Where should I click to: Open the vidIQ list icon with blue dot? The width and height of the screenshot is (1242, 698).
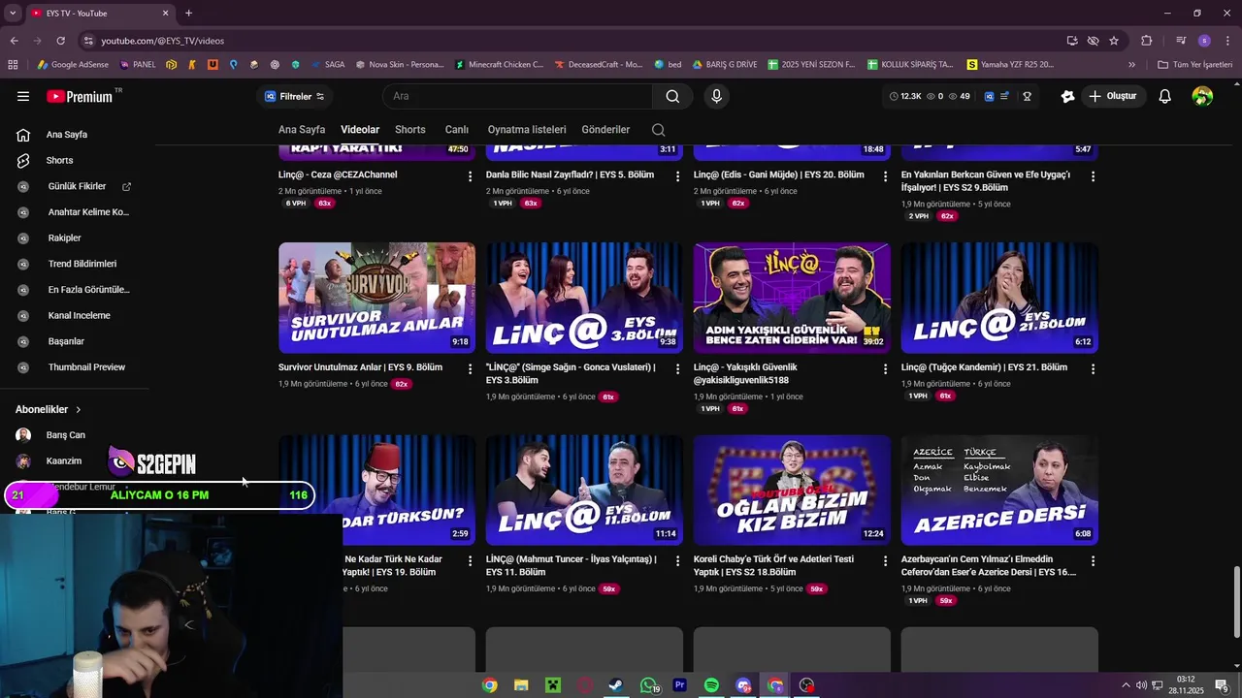[x=1006, y=96]
